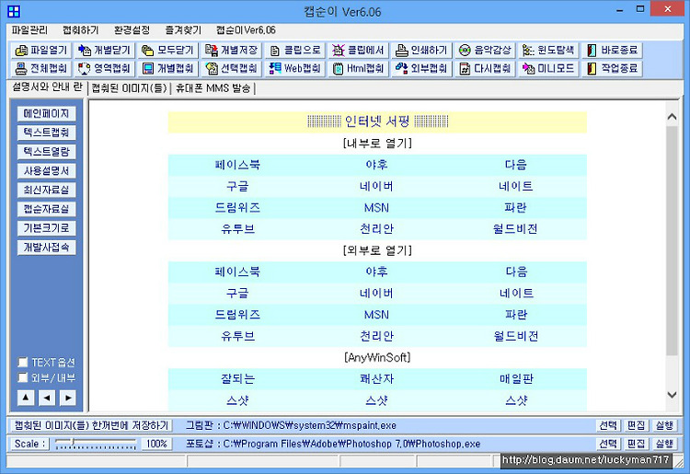Screen dimensions: 690x474
Task: Switch to 휴대폰 MMS 발송 tab
Action: click(x=213, y=88)
